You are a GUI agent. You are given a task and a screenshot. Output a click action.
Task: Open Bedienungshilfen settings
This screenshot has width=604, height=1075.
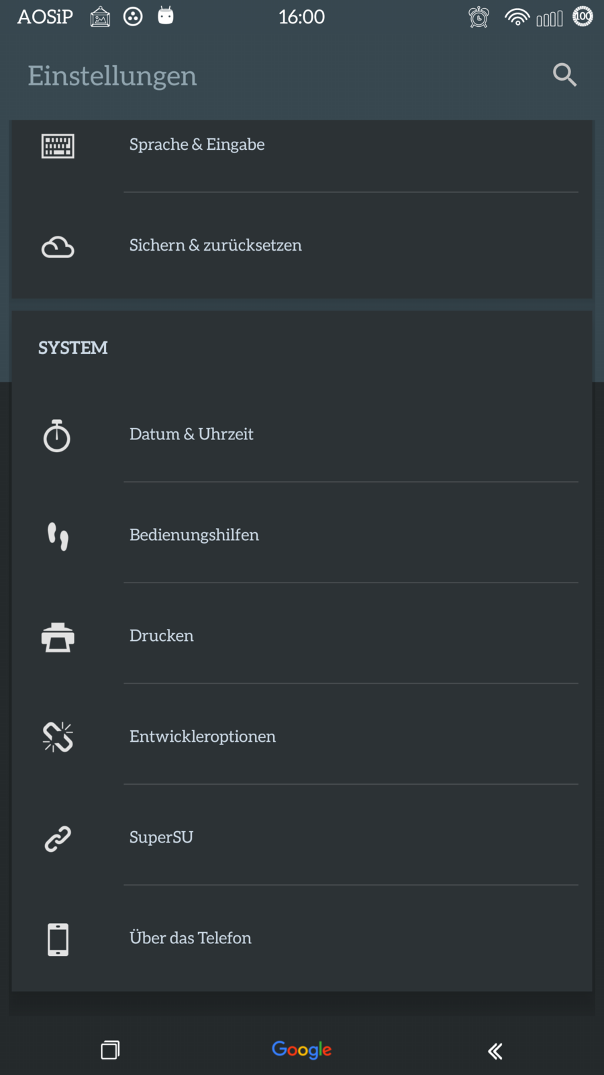coord(194,535)
